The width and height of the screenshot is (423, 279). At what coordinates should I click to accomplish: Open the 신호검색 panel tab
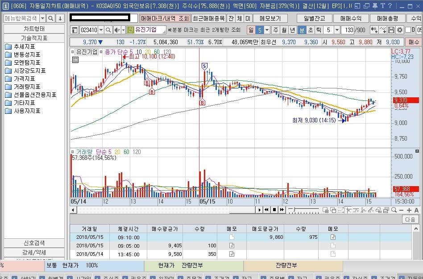(x=34, y=243)
